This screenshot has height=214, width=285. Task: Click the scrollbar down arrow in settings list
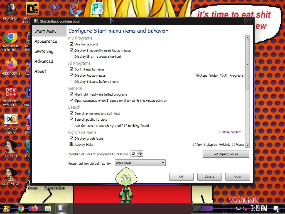(247, 145)
